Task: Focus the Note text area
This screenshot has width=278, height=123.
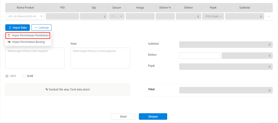Action: point(100,58)
